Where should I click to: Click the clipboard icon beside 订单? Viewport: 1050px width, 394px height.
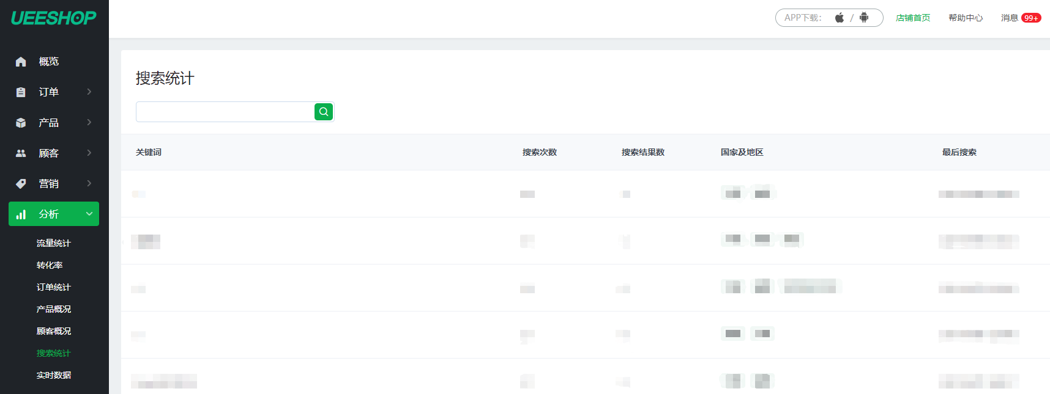(x=21, y=92)
